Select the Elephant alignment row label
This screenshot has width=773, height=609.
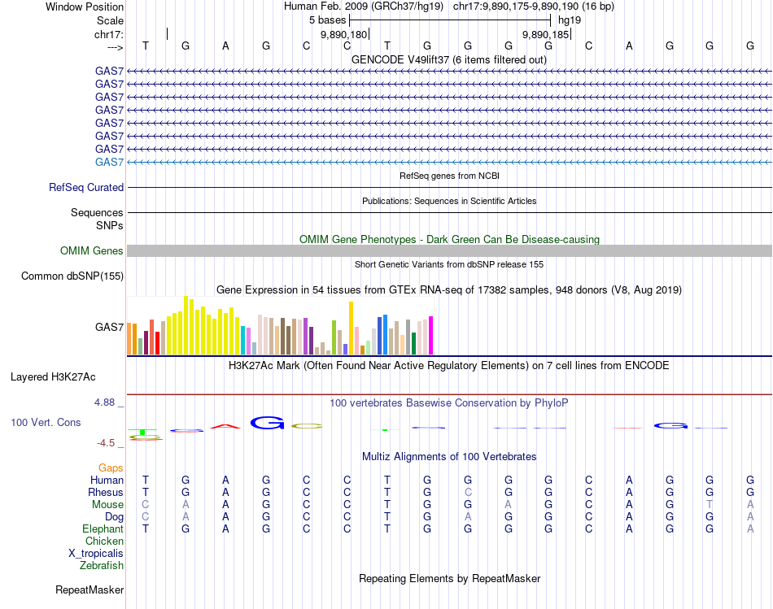click(103, 529)
